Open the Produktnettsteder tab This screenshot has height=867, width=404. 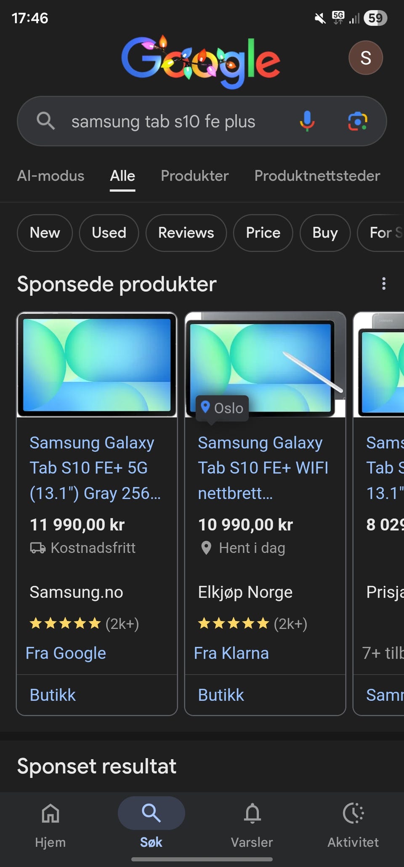coord(317,176)
